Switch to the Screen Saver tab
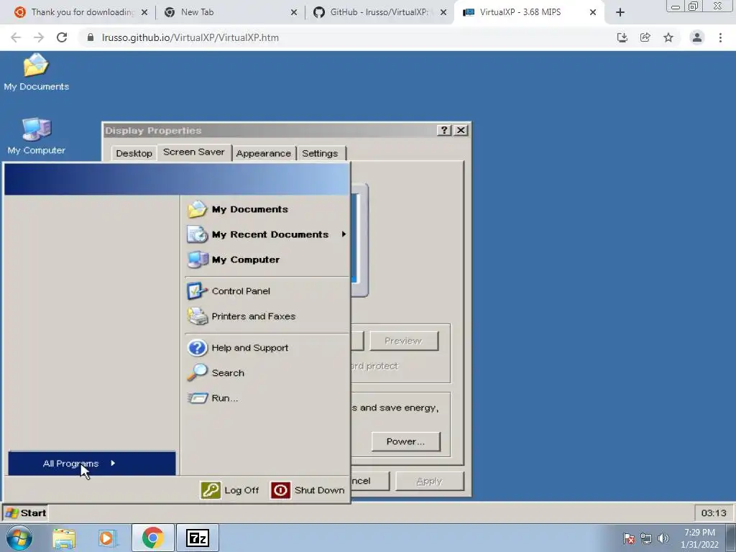This screenshot has height=552, width=736. click(x=194, y=152)
